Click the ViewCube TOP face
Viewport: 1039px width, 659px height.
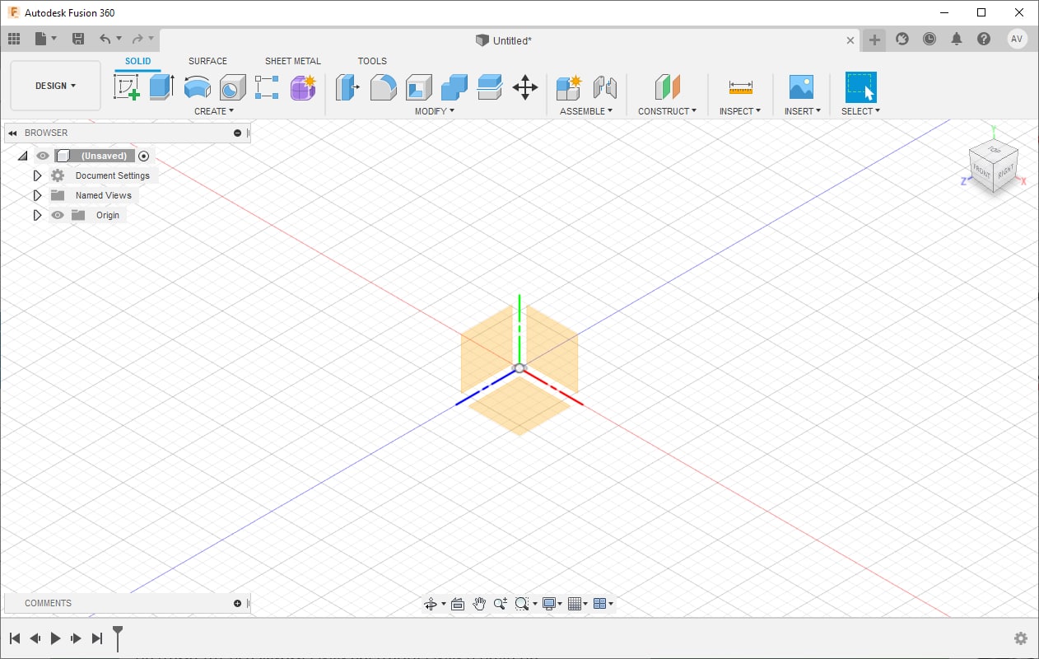tap(995, 151)
